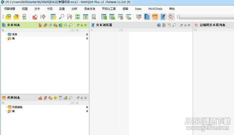Add a new document group in 文本列表
The height and width of the screenshot is (135, 234).
[x=60, y=25]
